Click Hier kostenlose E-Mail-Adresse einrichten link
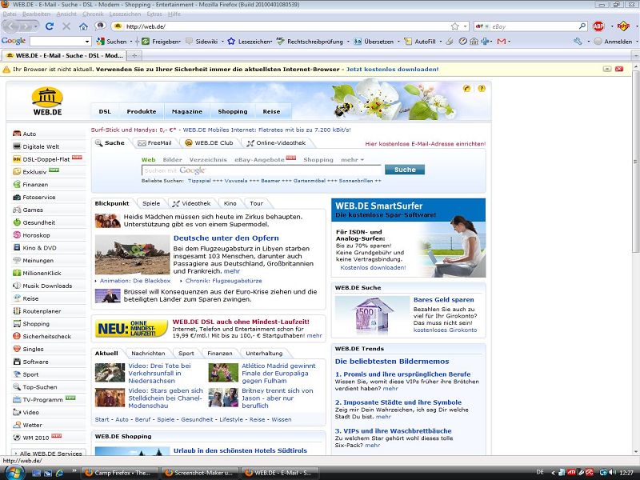Image resolution: width=640 pixels, height=480 pixels. point(426,144)
